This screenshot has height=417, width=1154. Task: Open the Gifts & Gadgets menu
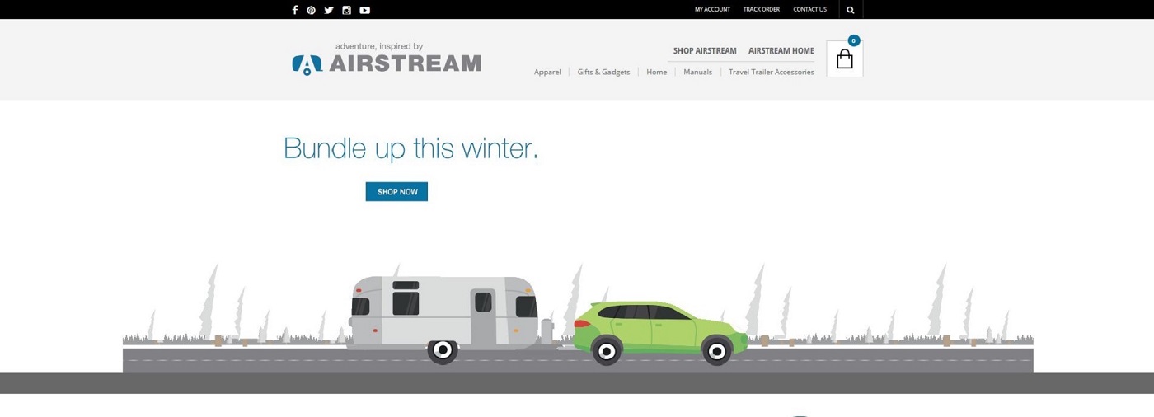point(603,72)
